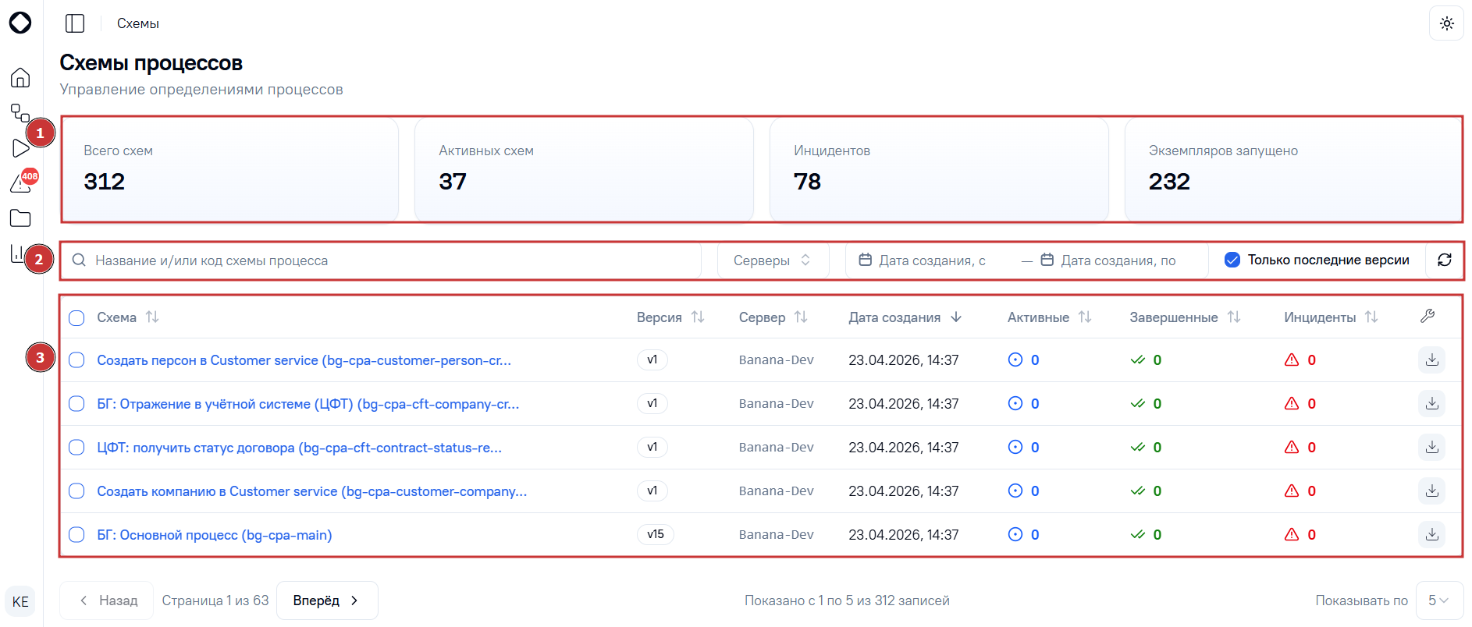Go to next page with Вперёд
The image size is (1472, 627).
(x=327, y=600)
